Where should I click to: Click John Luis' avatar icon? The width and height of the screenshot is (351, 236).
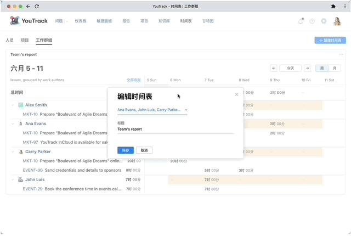21,179
